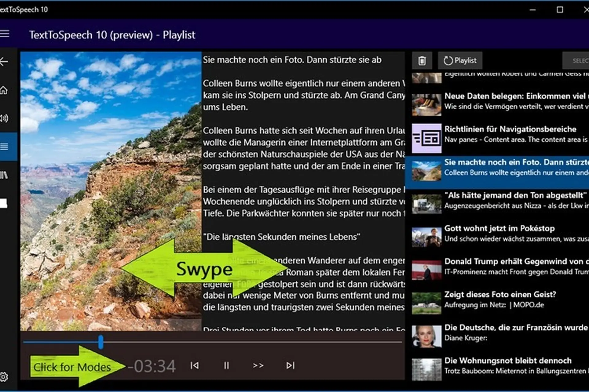Fast forward with the >> button
Screen dimensions: 589x392
point(258,365)
